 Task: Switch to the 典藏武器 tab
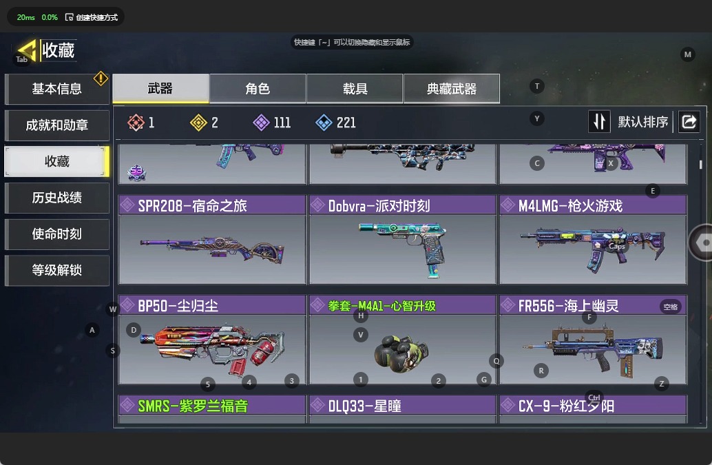click(451, 89)
